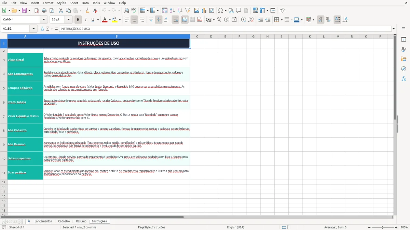The width and height of the screenshot is (410, 230).
Task: Open the Draw Functions shapes button
Action: (282, 11)
